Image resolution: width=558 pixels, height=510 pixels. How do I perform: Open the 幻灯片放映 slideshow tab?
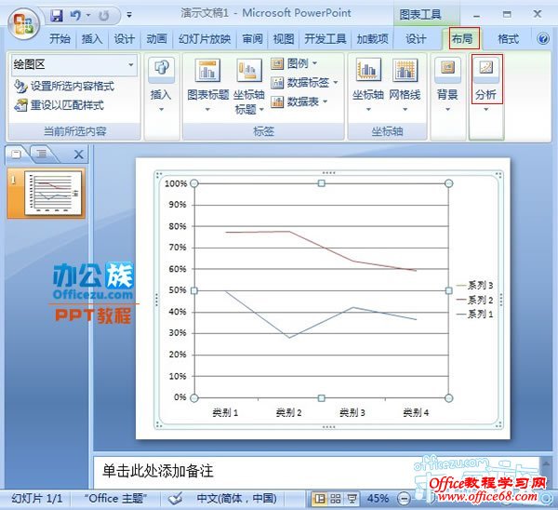point(206,39)
